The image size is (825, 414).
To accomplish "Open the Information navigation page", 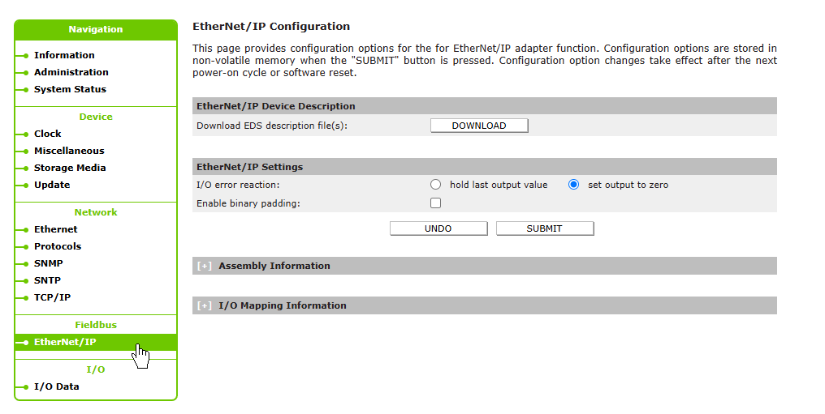I will 64,55.
